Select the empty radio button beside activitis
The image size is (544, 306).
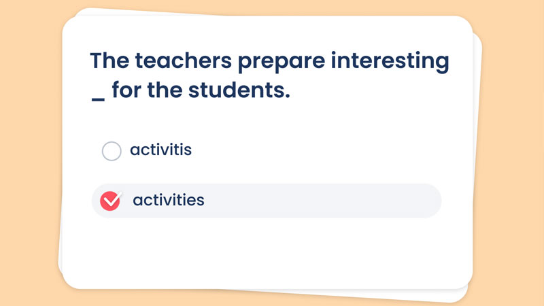(112, 151)
